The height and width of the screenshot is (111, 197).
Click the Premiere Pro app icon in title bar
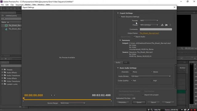pos(1,2)
